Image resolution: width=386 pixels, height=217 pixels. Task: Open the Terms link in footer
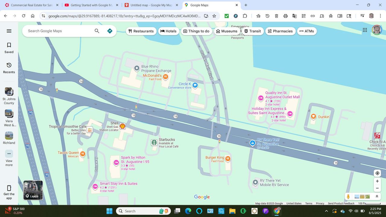pyautogui.click(x=308, y=203)
